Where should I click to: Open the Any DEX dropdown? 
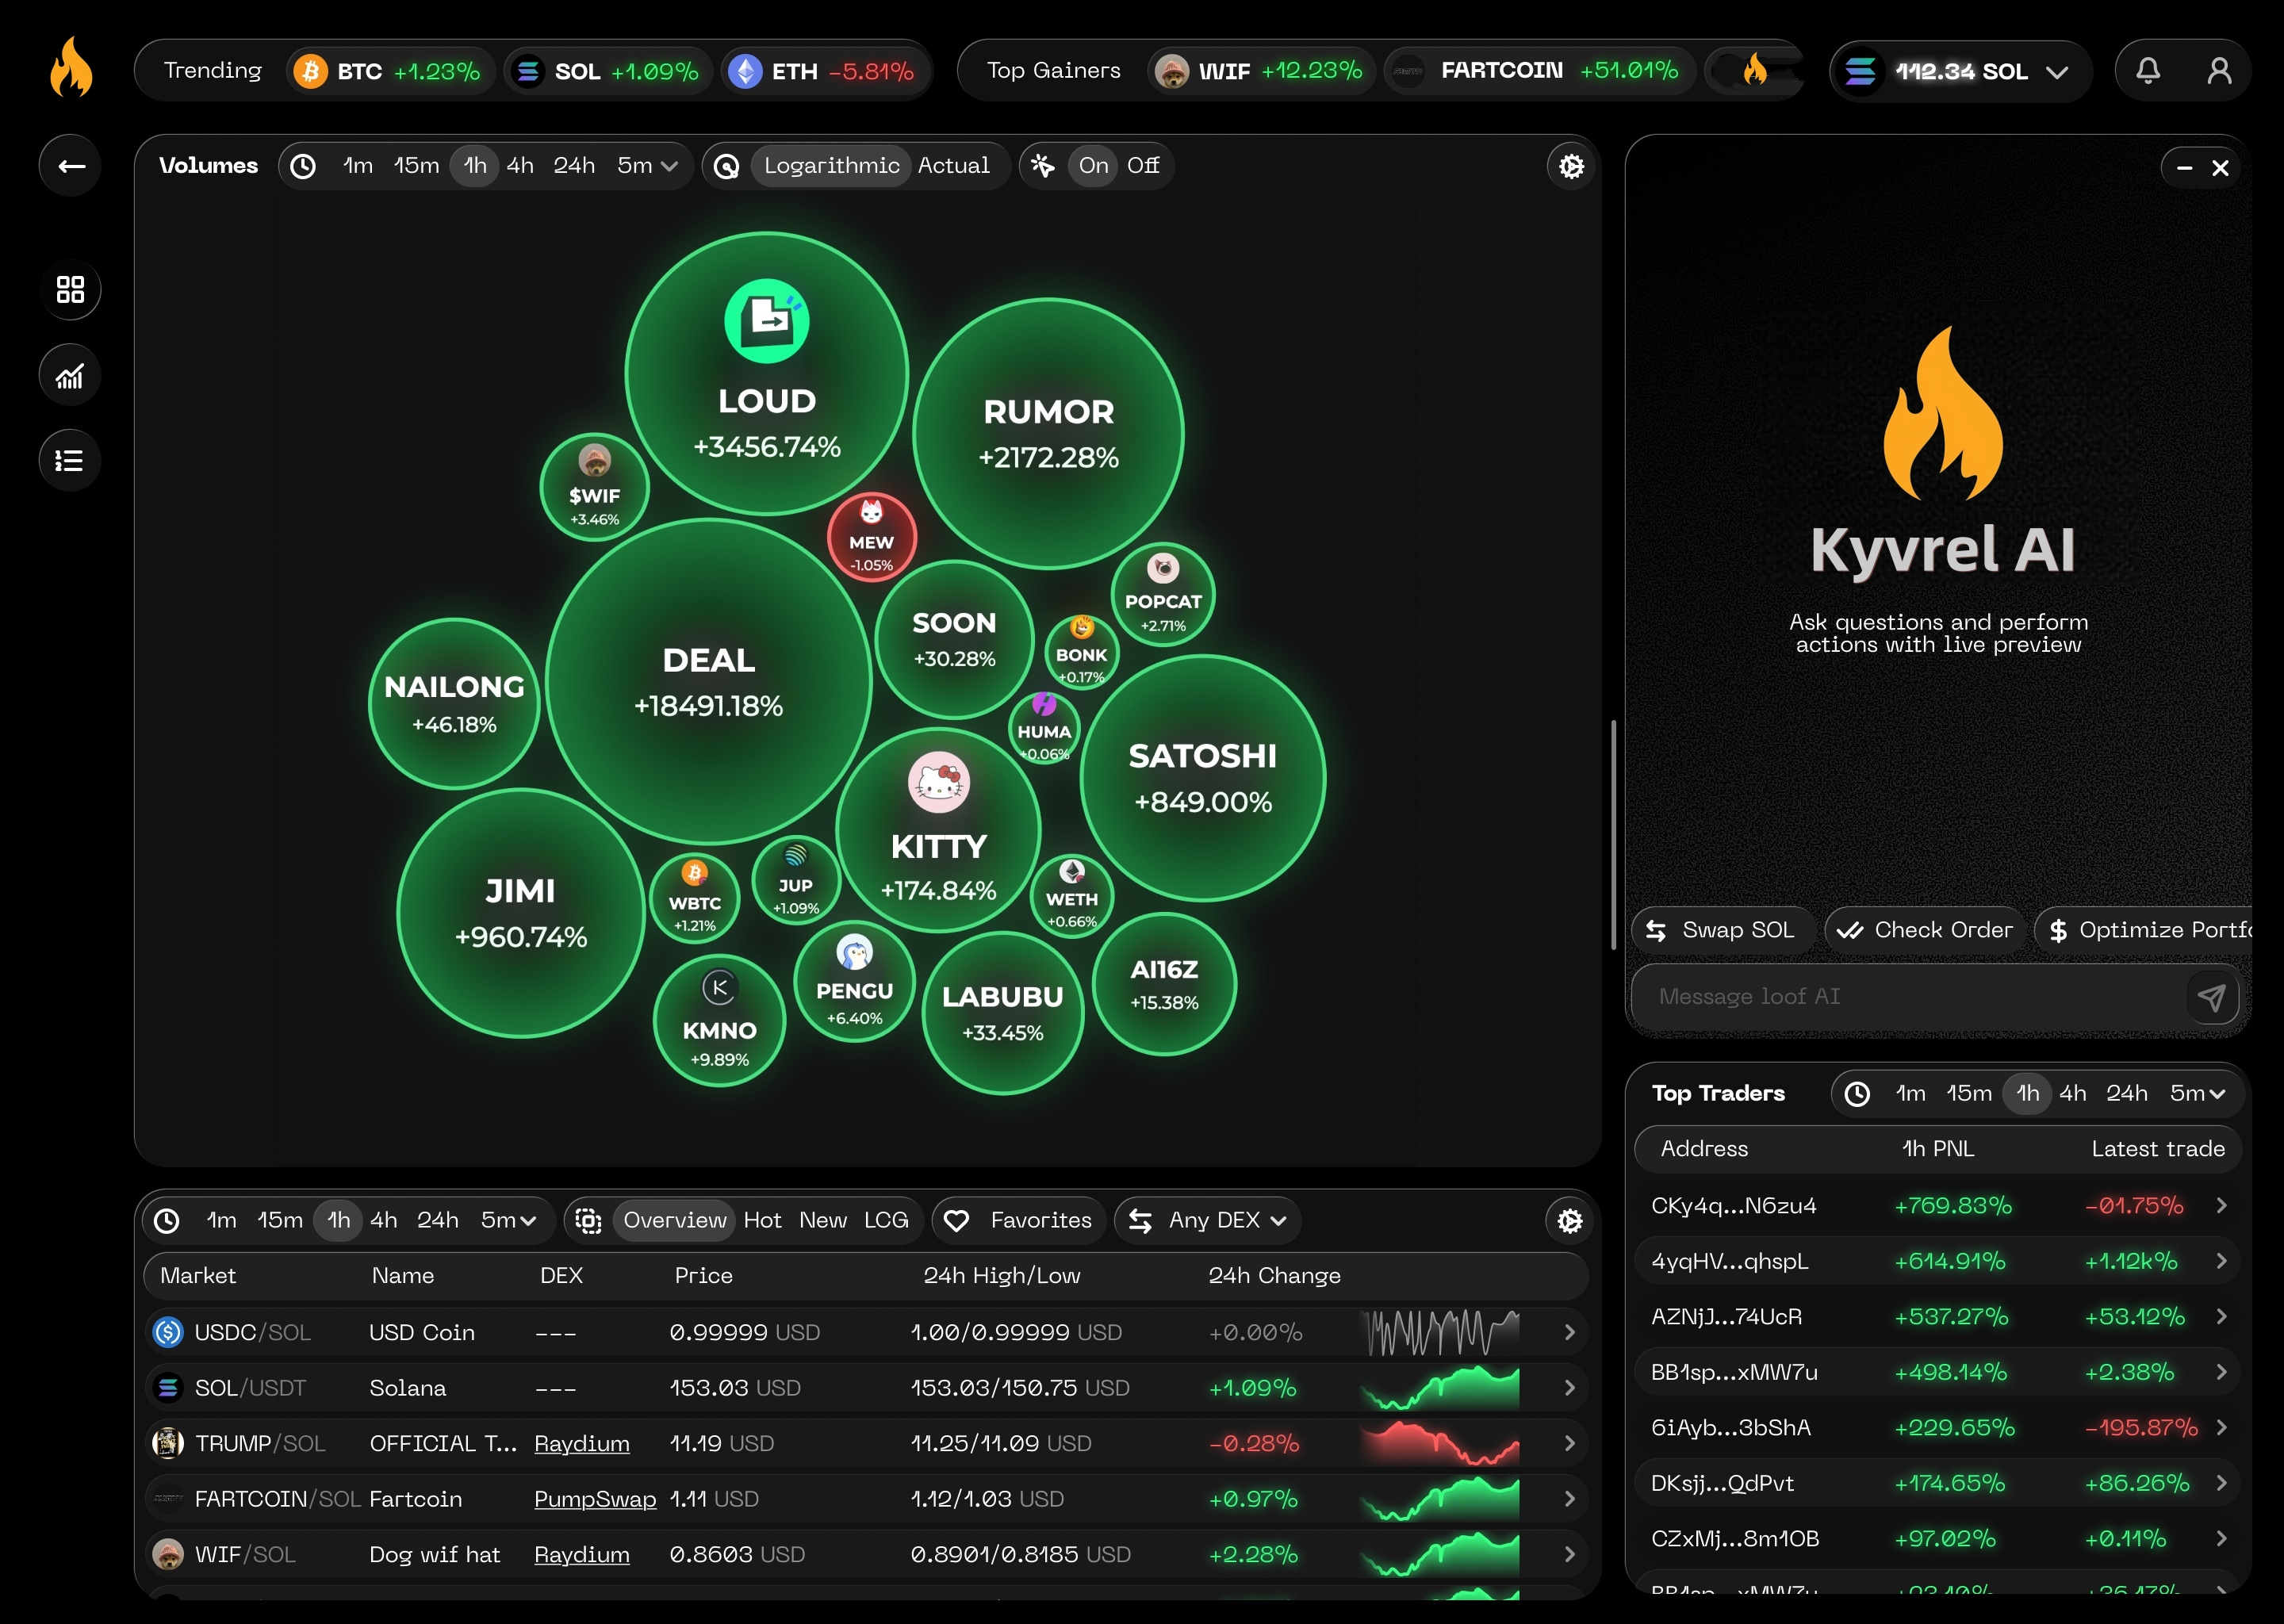pos(1208,1220)
